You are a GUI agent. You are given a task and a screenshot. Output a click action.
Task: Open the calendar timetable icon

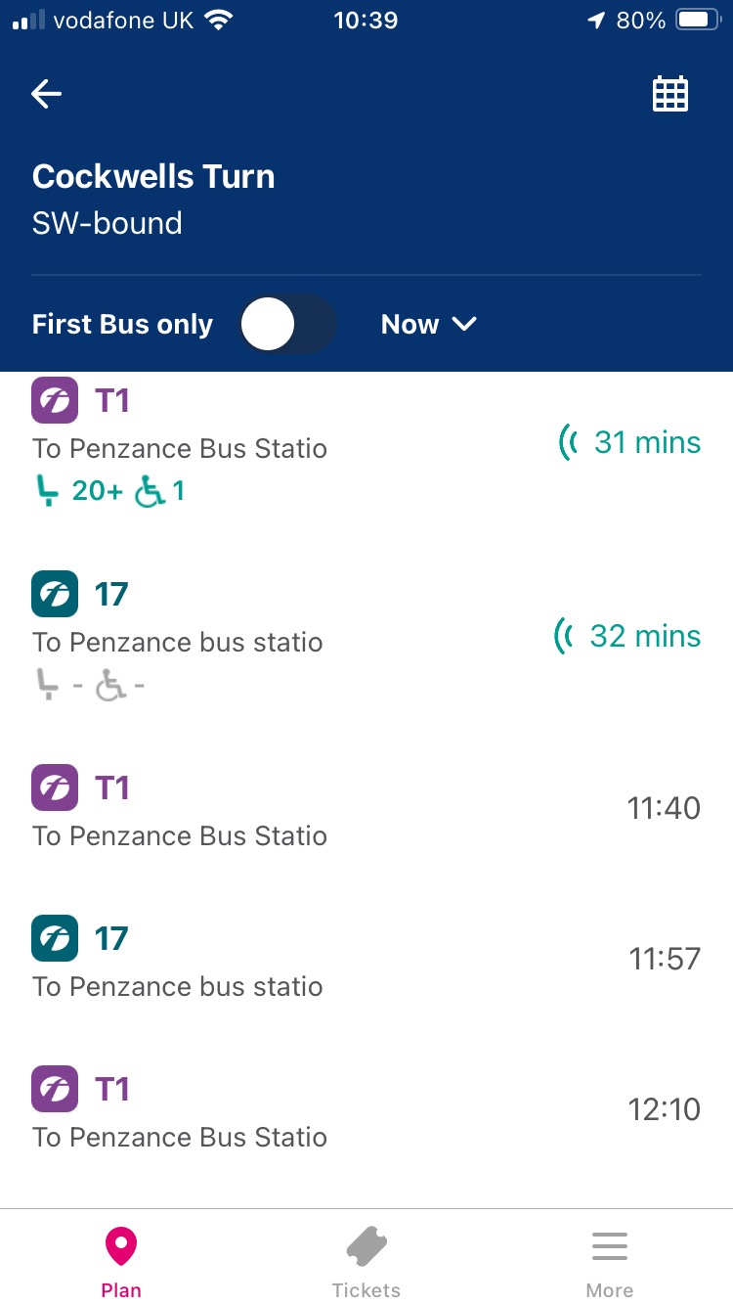click(670, 94)
